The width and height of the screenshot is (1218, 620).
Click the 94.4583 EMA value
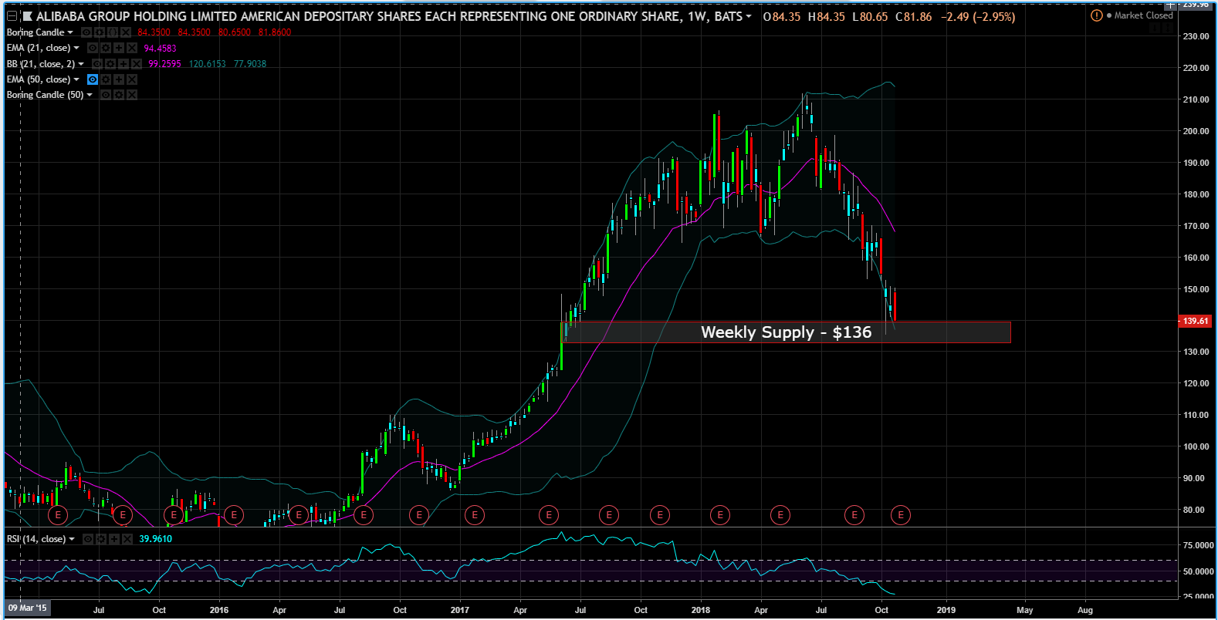click(x=160, y=48)
